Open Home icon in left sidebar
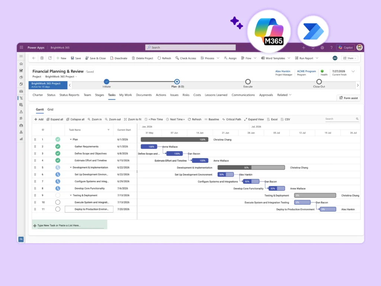381x286 pixels. [x=21, y=64]
